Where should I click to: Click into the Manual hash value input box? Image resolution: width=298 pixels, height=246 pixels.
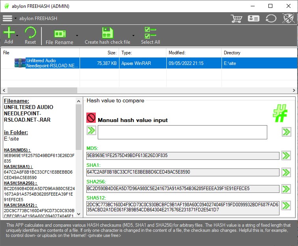click(x=182, y=132)
